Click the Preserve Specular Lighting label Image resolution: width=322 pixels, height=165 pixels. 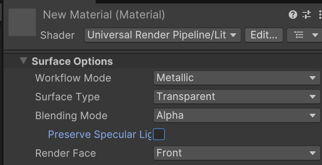click(100, 135)
